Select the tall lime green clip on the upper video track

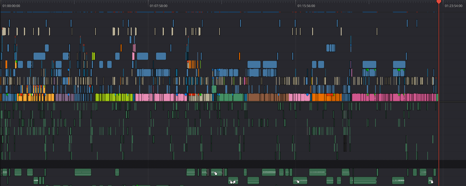click(x=94, y=56)
